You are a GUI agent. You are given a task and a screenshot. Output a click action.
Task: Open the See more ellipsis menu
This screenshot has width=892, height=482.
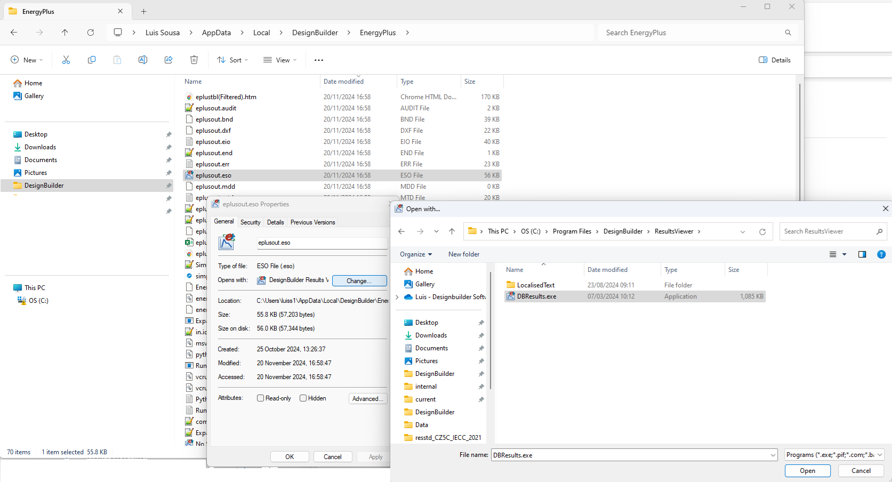319,60
